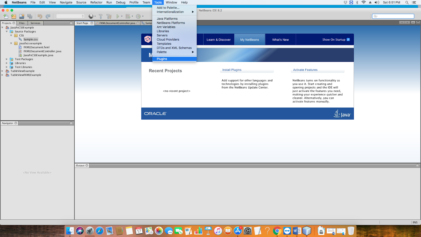The width and height of the screenshot is (421, 237).
Task: Select JavaFxCSSExample.java in the project tree
Action: pos(38,55)
